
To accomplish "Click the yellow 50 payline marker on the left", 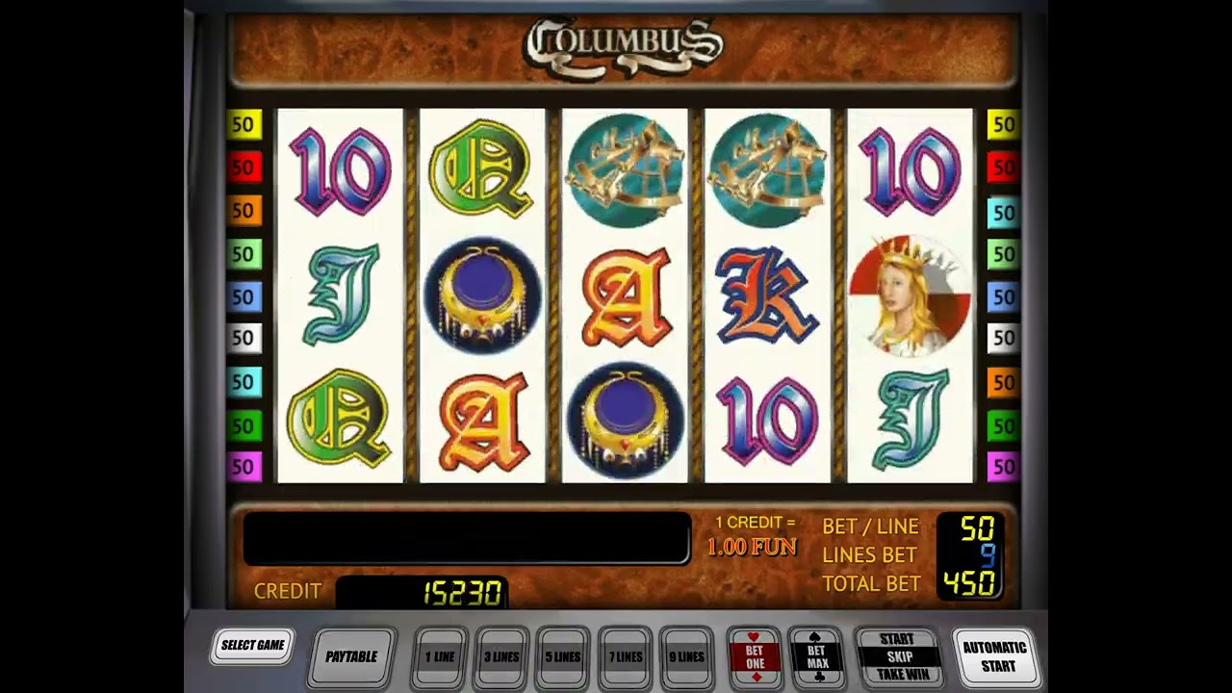I will point(244,125).
